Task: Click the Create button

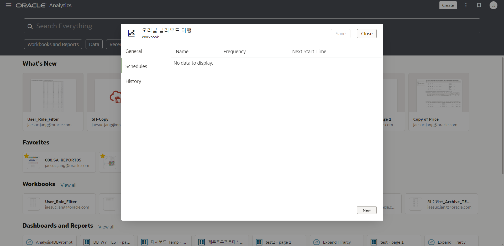Action: coord(448,5)
